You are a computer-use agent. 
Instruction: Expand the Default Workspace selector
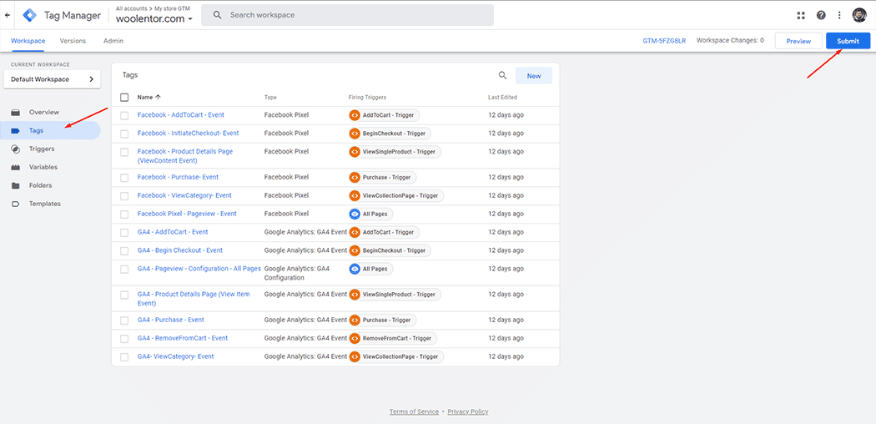[52, 79]
